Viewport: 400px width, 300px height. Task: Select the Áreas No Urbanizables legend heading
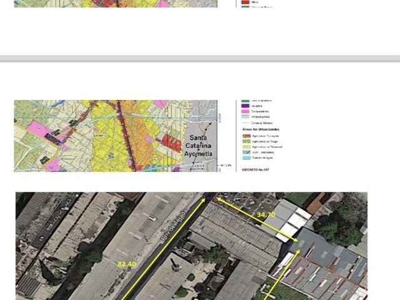coord(261,129)
